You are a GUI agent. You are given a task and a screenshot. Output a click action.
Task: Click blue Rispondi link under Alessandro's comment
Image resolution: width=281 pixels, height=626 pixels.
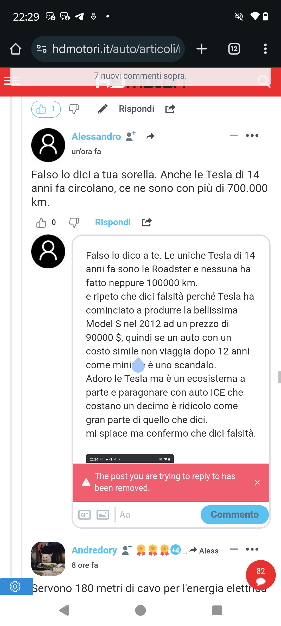(x=113, y=222)
